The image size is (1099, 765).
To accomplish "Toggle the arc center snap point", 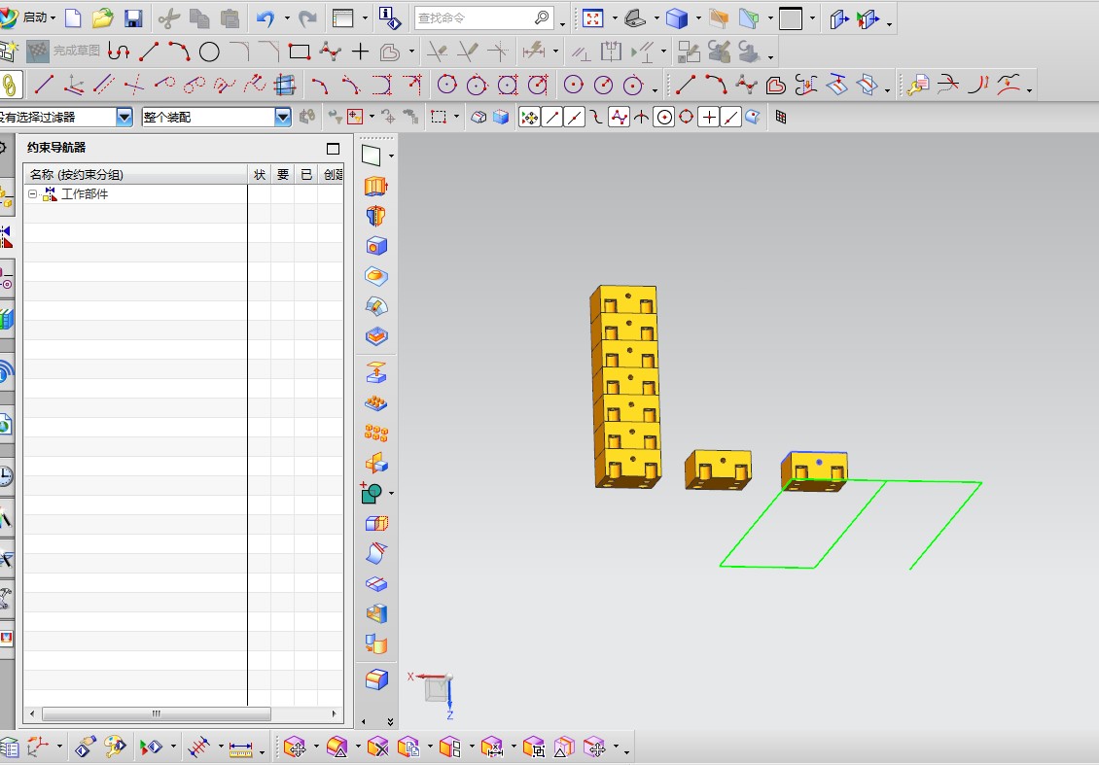I will pos(664,118).
